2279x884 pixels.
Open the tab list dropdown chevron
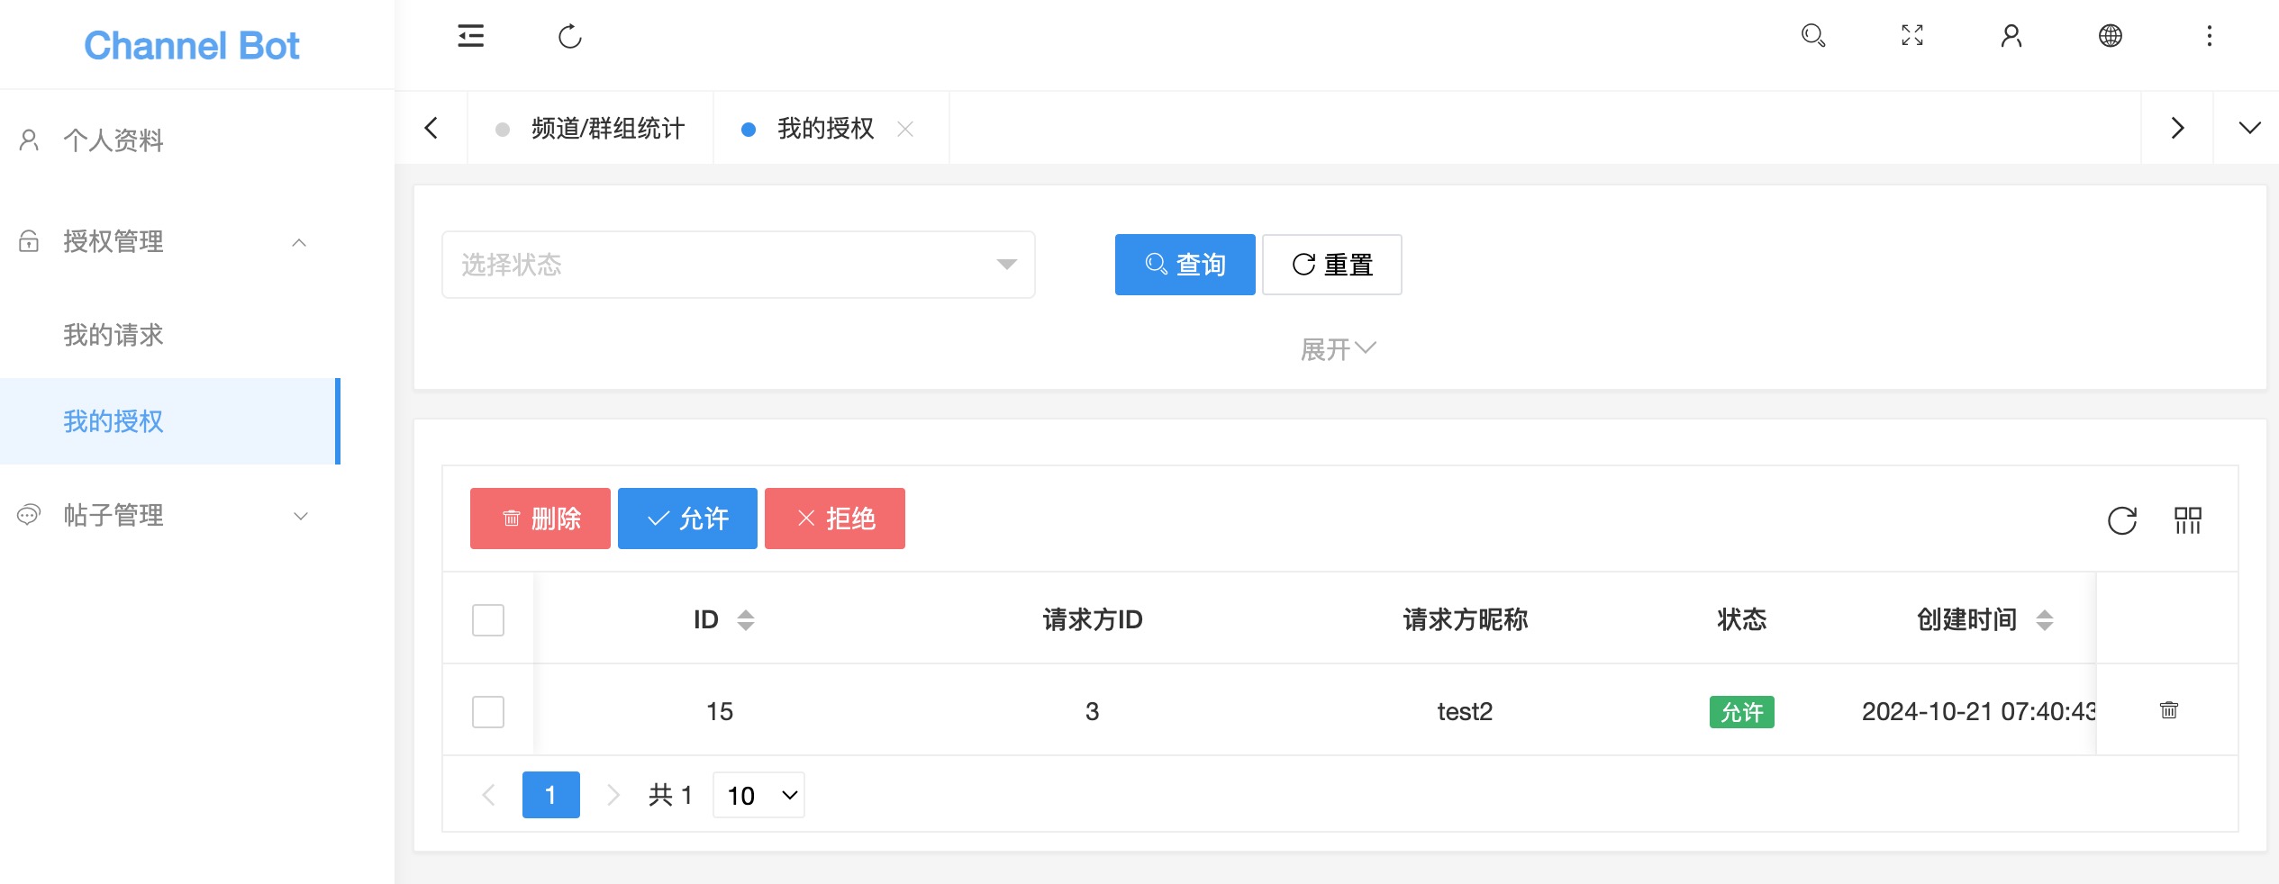point(2249,128)
